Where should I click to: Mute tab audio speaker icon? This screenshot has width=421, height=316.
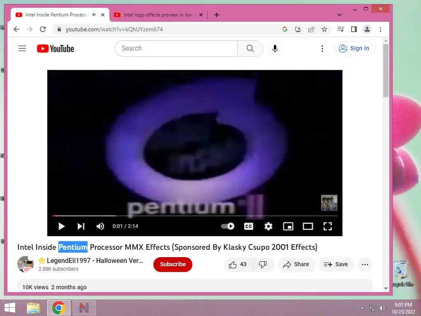[x=94, y=15]
